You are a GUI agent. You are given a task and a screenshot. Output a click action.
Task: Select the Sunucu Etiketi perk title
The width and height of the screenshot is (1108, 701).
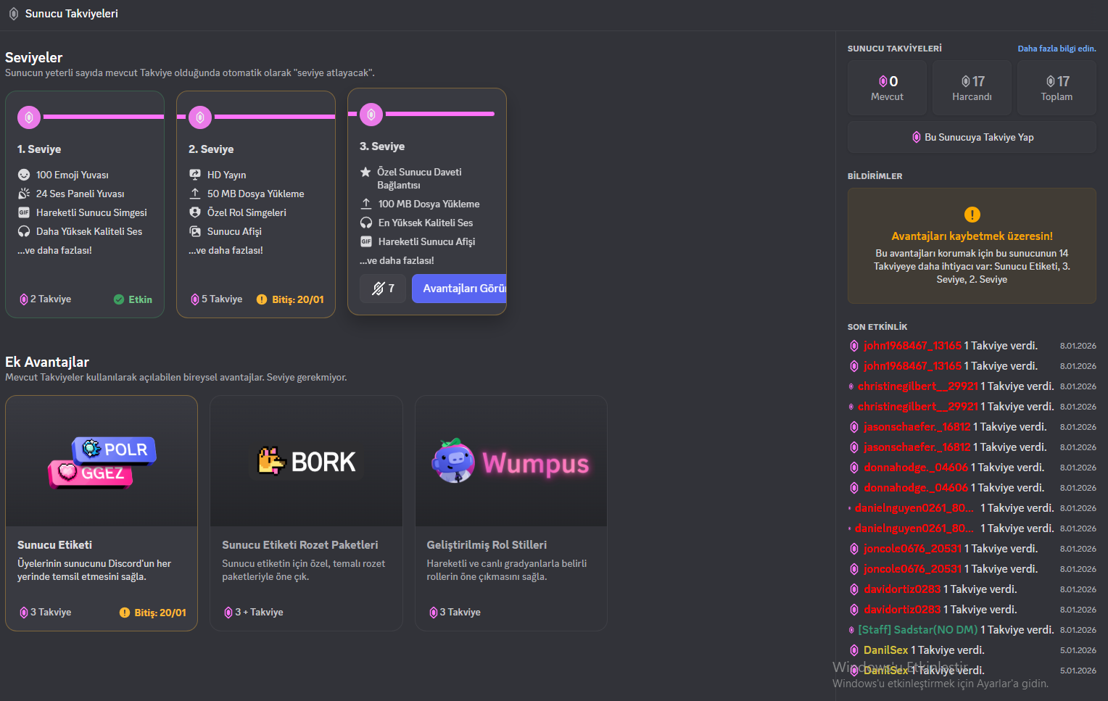(55, 545)
